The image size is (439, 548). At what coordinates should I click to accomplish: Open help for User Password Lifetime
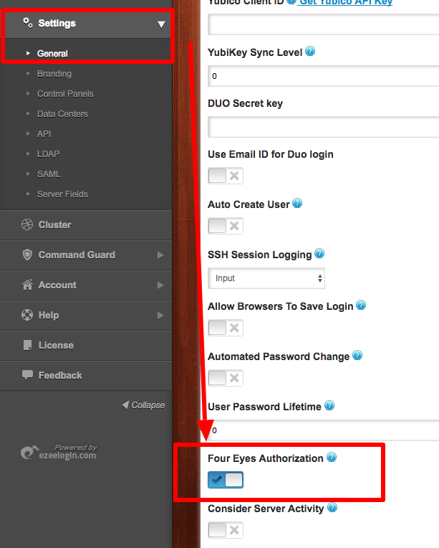(329, 405)
